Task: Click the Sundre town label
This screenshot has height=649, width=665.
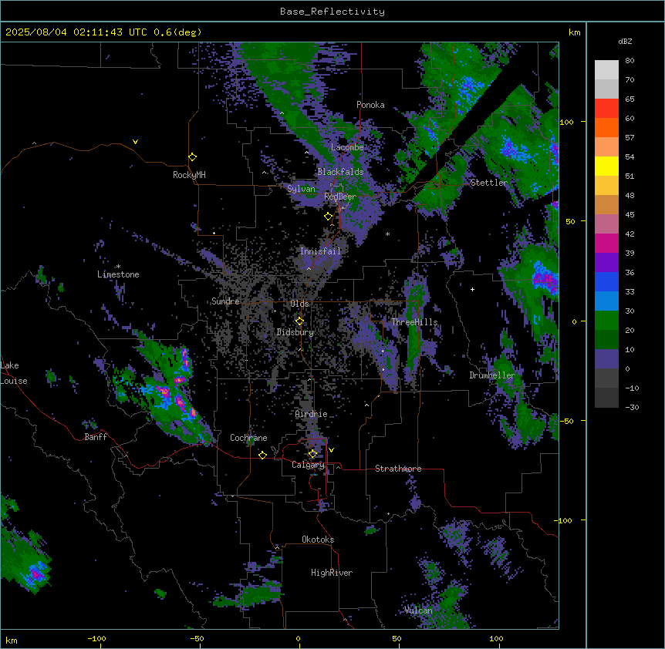Action: pos(225,301)
